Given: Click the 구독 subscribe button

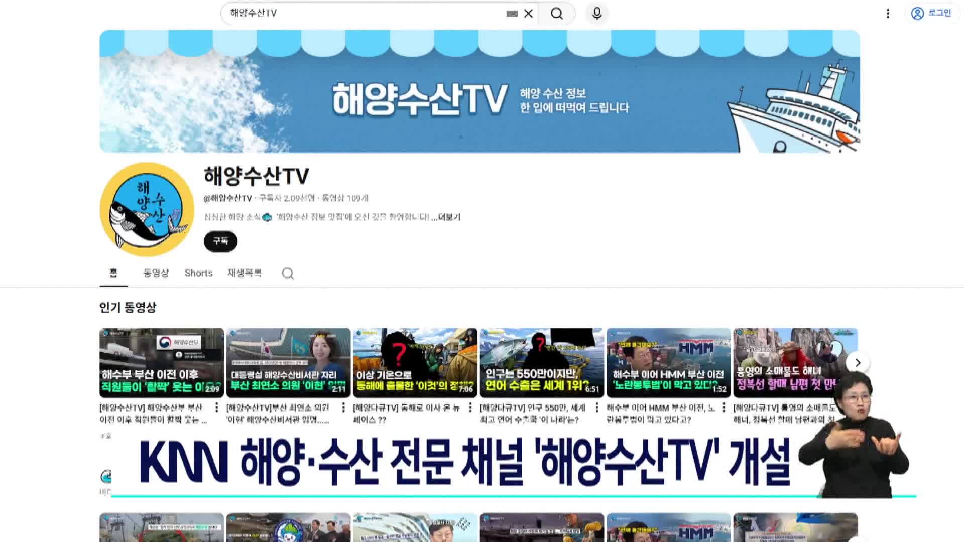Looking at the screenshot, I should tap(220, 241).
